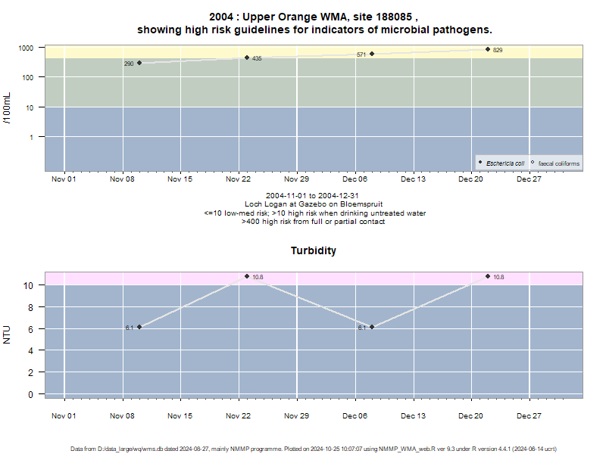The width and height of the screenshot is (606, 454).
Task: Click the E. coli data point labeled 829
Action: (488, 49)
